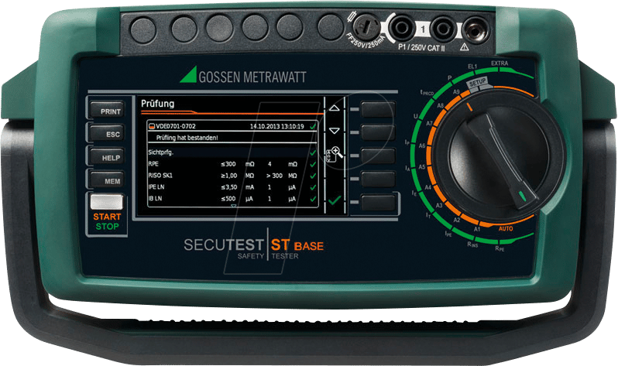The height and width of the screenshot is (366, 618).
Task: Tap the FF250V/250mA fuse holder
Action: [x=366, y=27]
